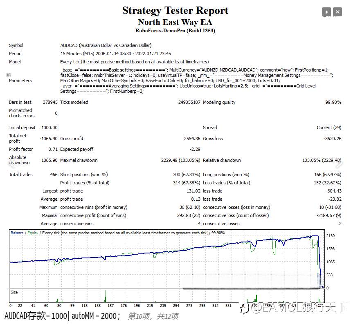Go to the previous image with left arrow
351x327 pixels.
click(x=11, y=163)
